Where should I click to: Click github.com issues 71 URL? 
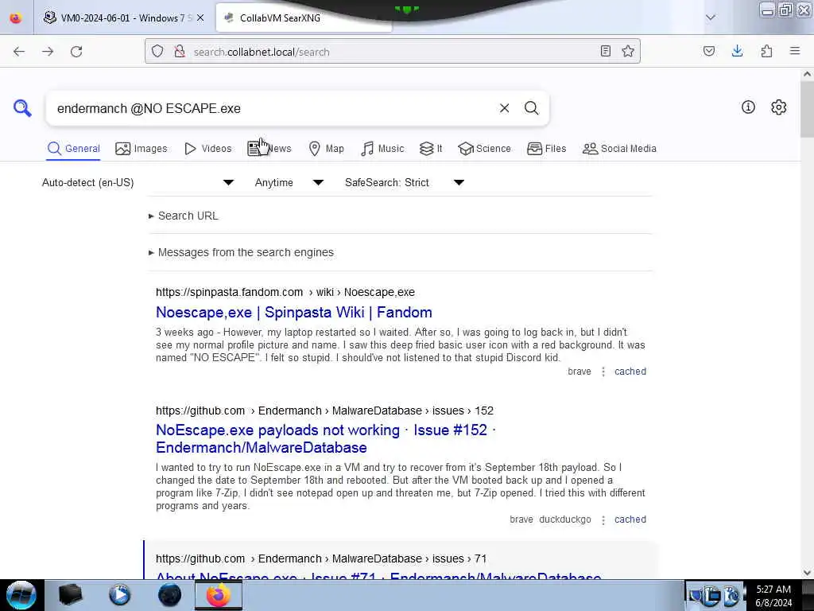point(321,558)
